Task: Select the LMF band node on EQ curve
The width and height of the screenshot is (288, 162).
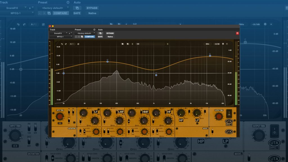Action: click(107, 62)
